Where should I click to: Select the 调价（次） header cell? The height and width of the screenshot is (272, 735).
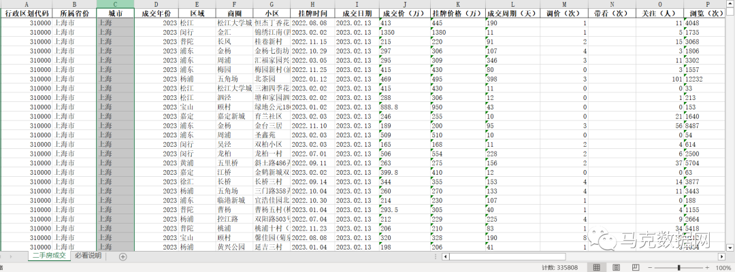pyautogui.click(x=564, y=14)
